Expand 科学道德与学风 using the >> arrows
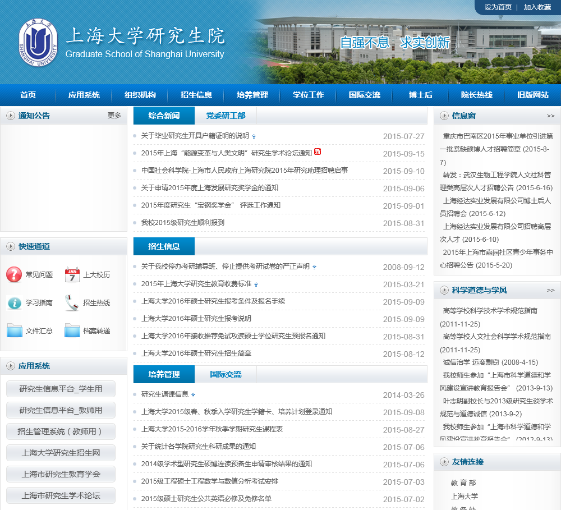The height and width of the screenshot is (510, 561). click(x=551, y=290)
